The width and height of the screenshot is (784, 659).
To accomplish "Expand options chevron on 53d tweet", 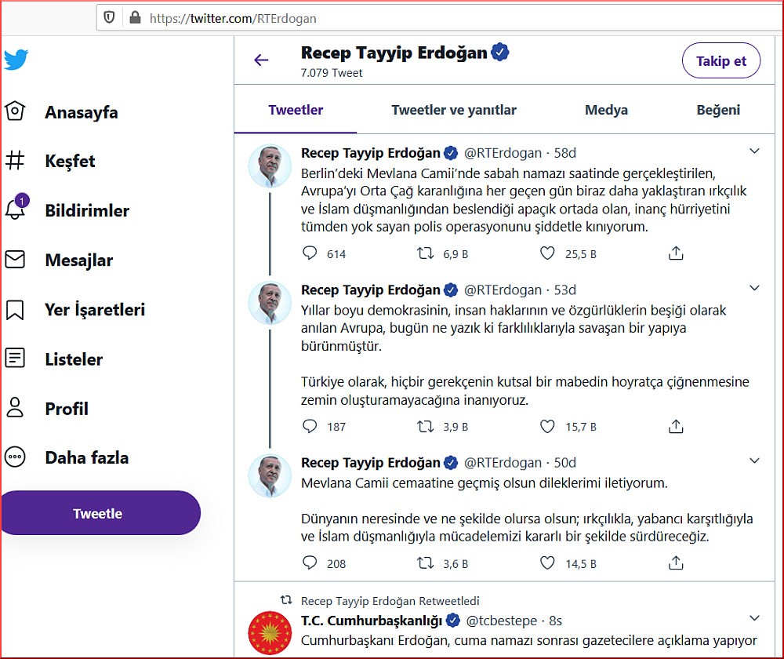I will [754, 288].
